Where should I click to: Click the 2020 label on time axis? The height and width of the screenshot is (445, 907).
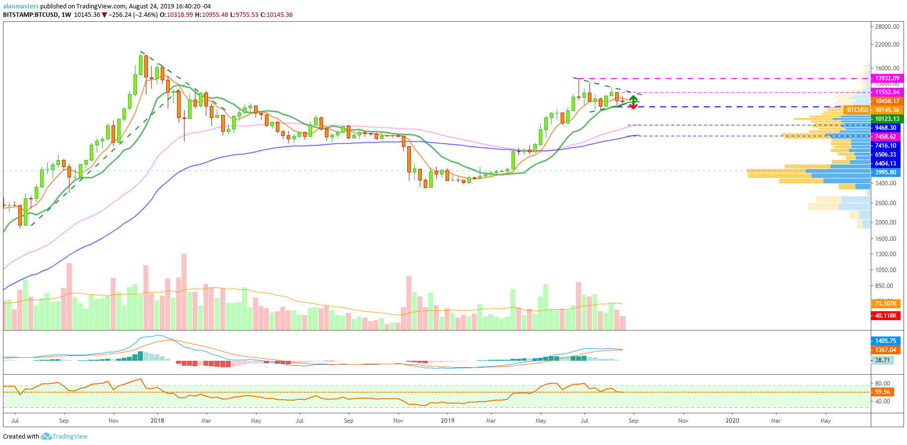(x=732, y=421)
